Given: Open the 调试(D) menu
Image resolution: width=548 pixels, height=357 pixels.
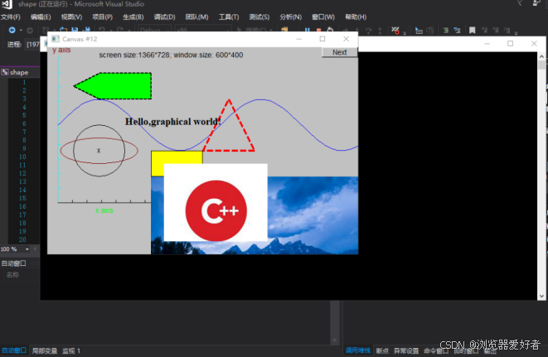Looking at the screenshot, I should point(164,17).
